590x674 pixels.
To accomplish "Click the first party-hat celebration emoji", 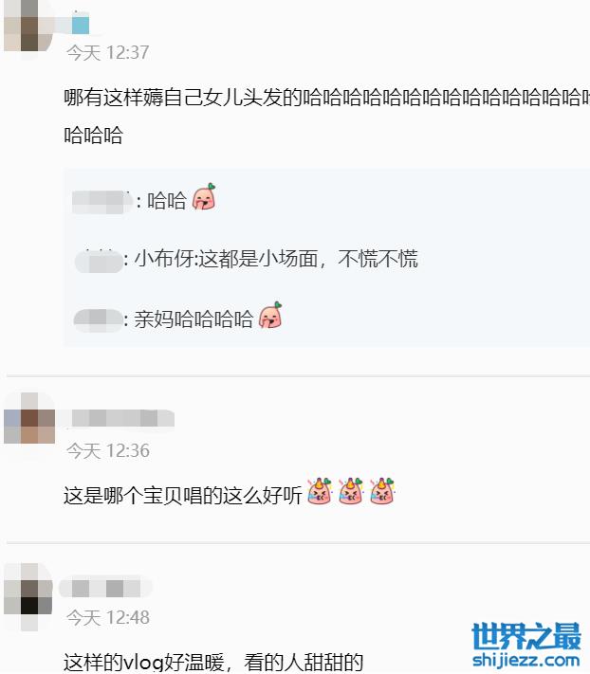I will coord(321,490).
